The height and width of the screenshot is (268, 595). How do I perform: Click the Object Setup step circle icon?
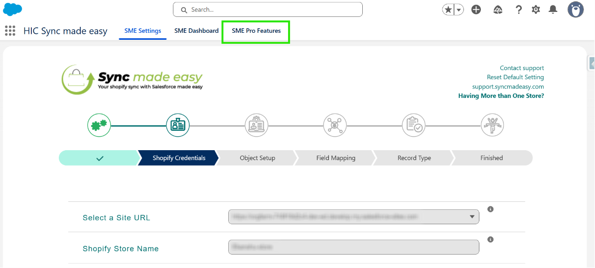coord(257,125)
